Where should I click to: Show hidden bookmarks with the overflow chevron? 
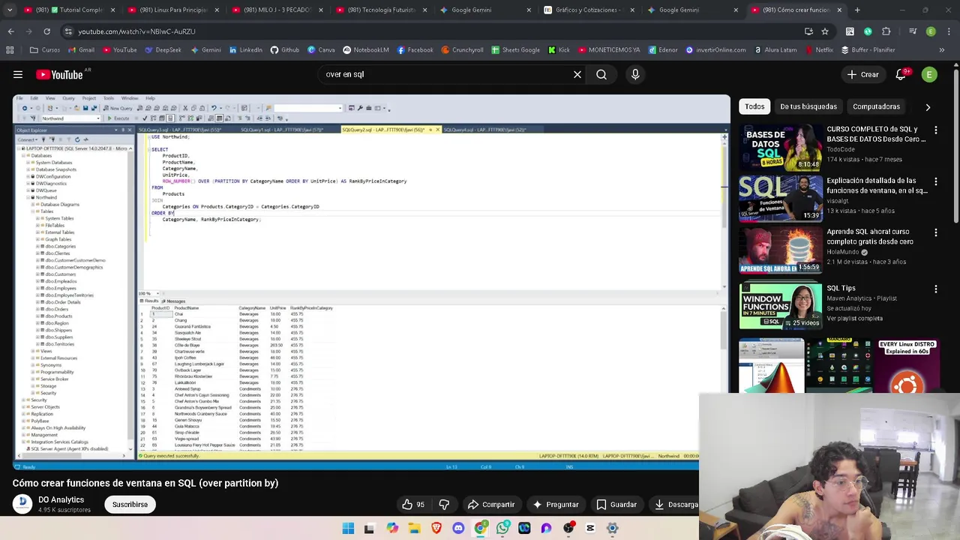click(x=942, y=50)
